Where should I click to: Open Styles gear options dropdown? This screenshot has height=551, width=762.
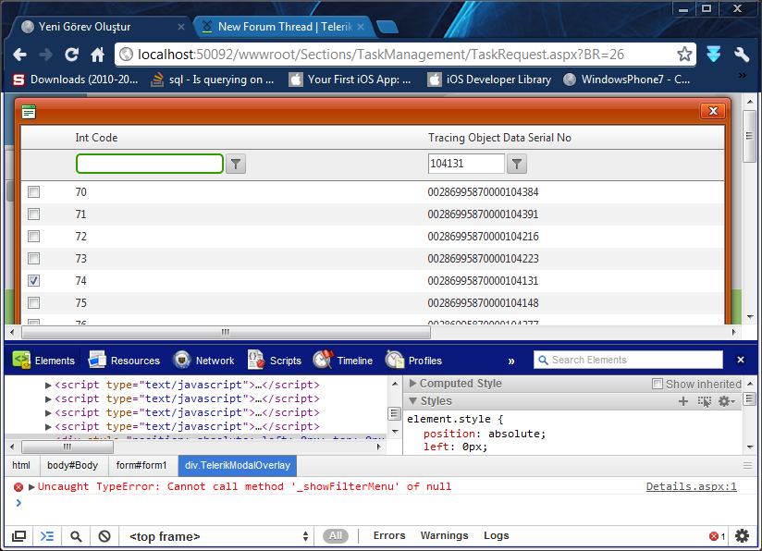(x=727, y=401)
